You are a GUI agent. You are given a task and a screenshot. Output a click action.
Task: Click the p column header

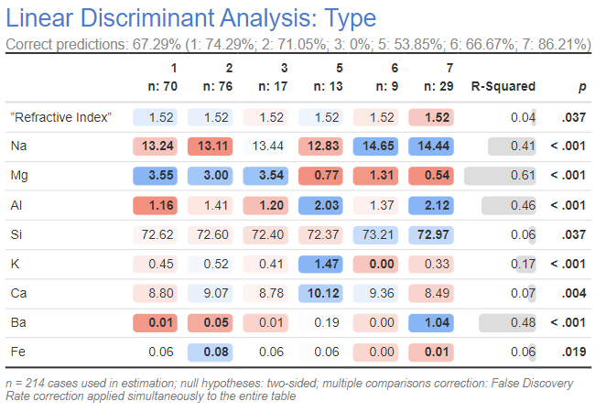[x=581, y=86]
